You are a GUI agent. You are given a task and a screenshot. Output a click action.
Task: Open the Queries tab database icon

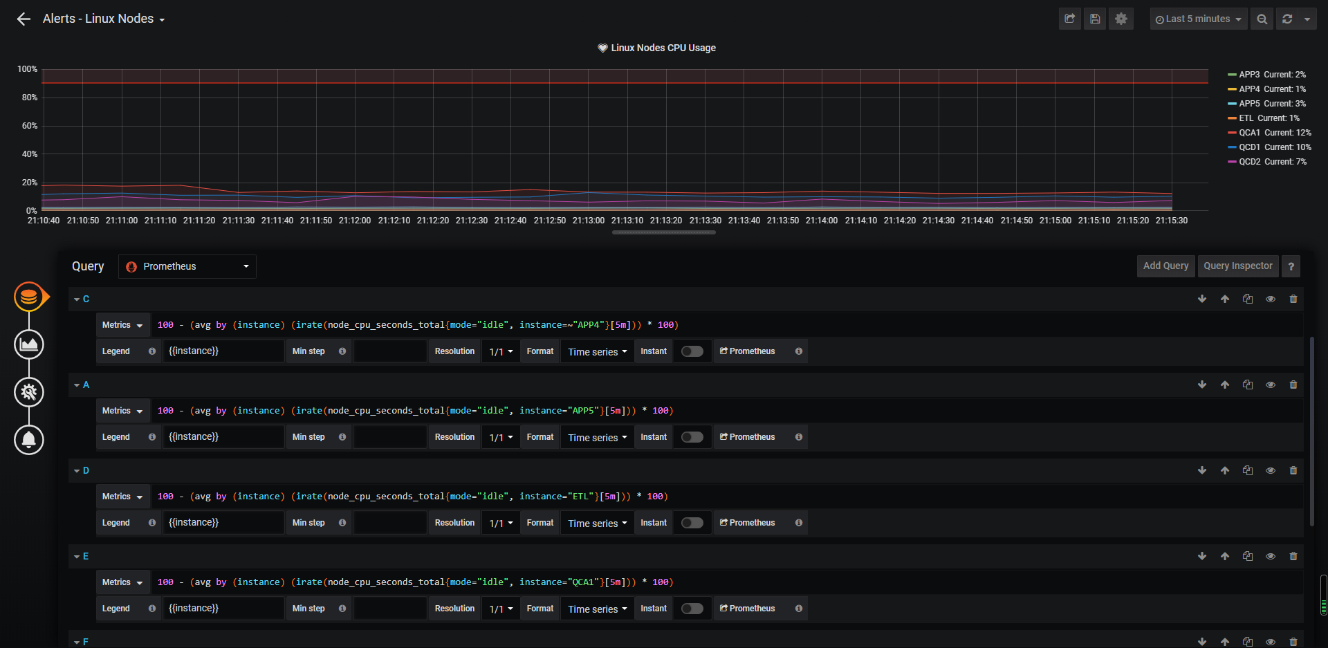[x=29, y=297]
